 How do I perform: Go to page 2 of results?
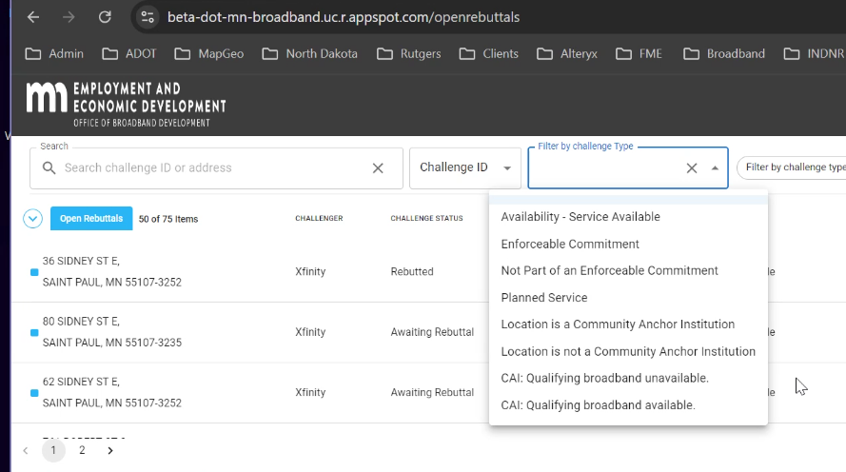click(82, 450)
